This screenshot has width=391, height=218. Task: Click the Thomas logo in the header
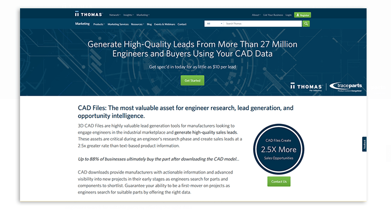88,14
